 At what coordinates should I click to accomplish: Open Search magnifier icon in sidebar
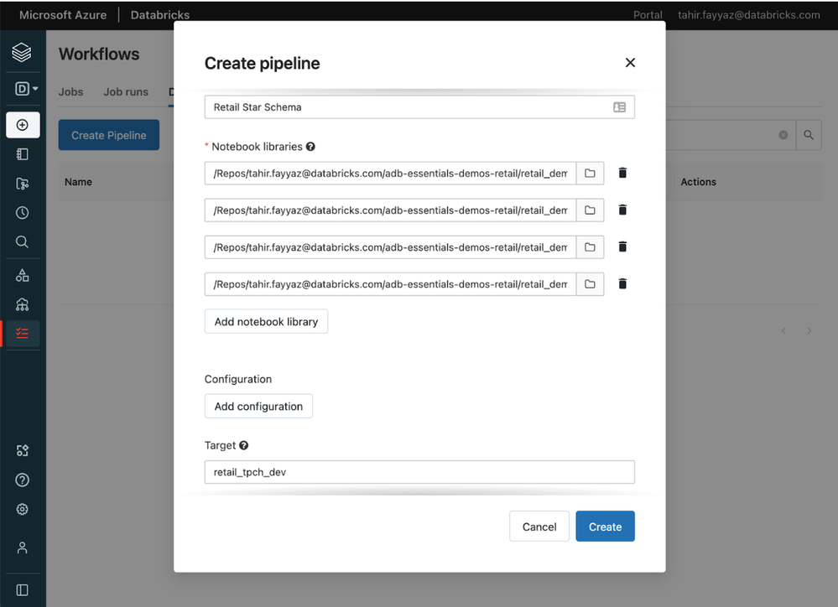click(23, 242)
